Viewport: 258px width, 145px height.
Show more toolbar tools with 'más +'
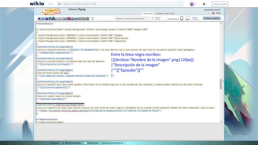(92, 19)
